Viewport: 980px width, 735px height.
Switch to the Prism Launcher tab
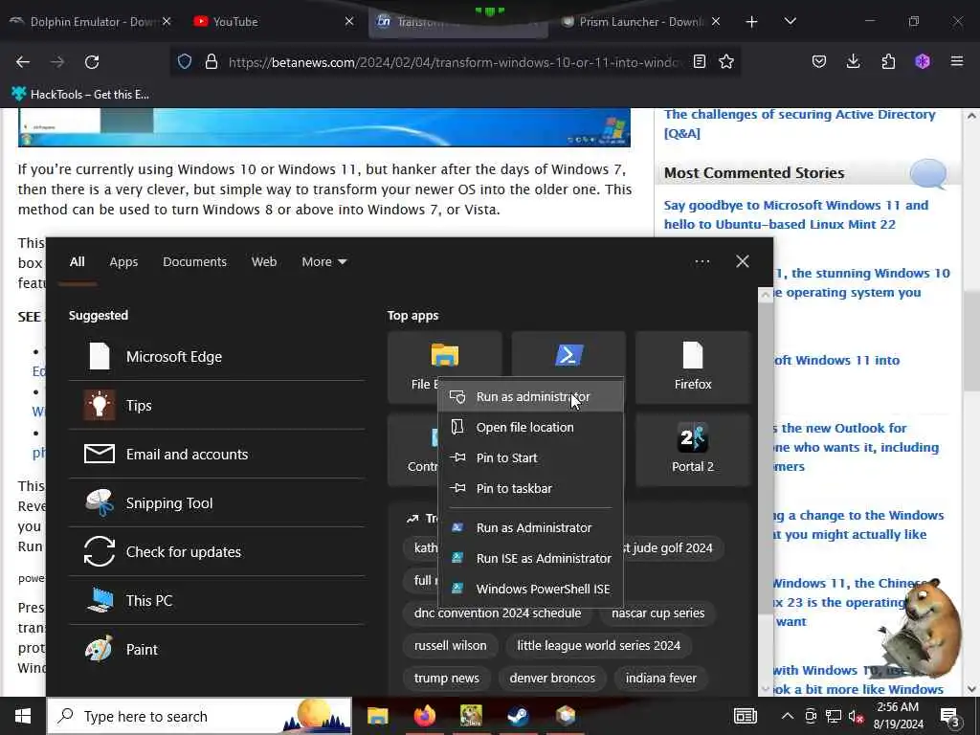click(640, 22)
